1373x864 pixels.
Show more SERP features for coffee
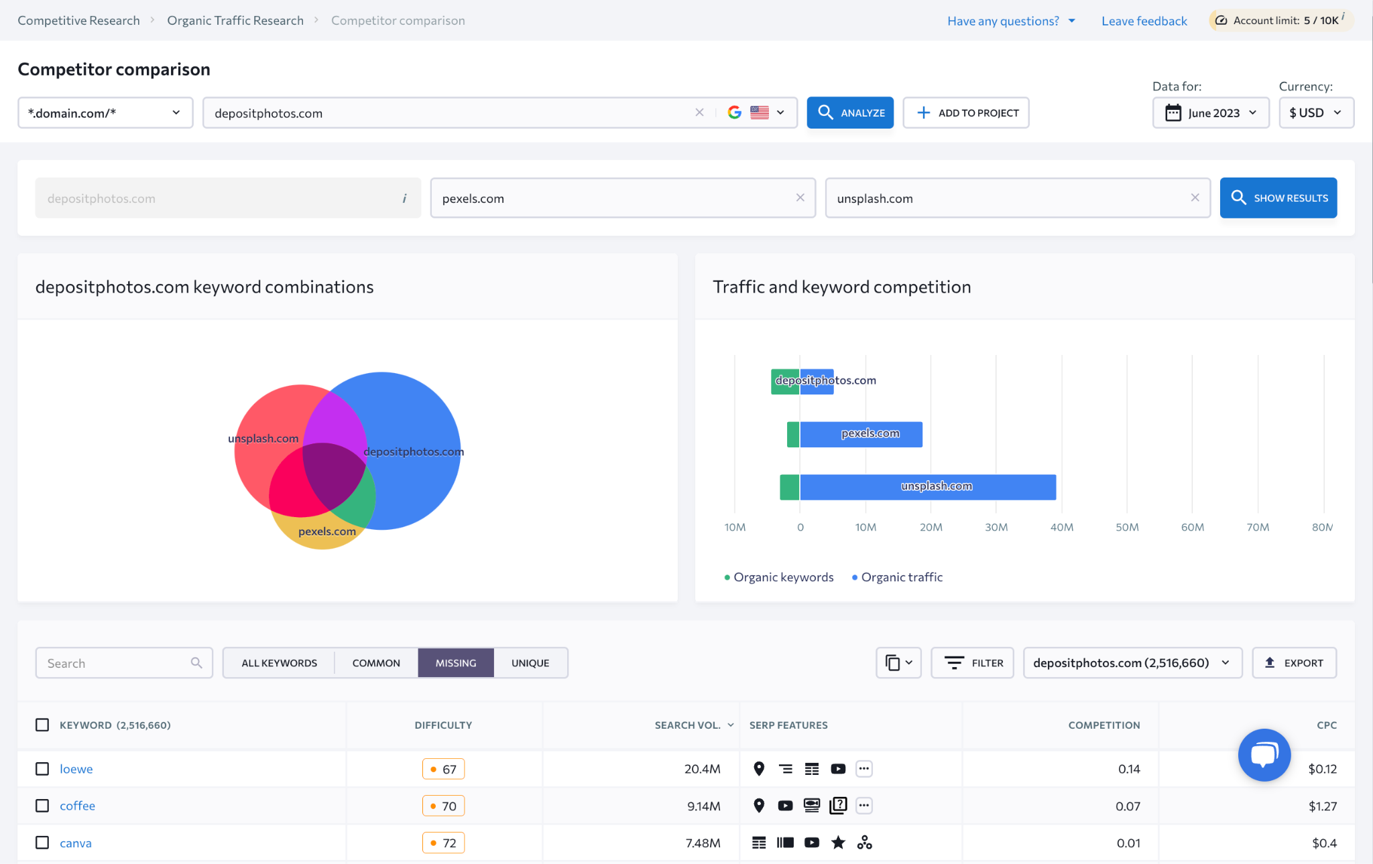(x=864, y=806)
